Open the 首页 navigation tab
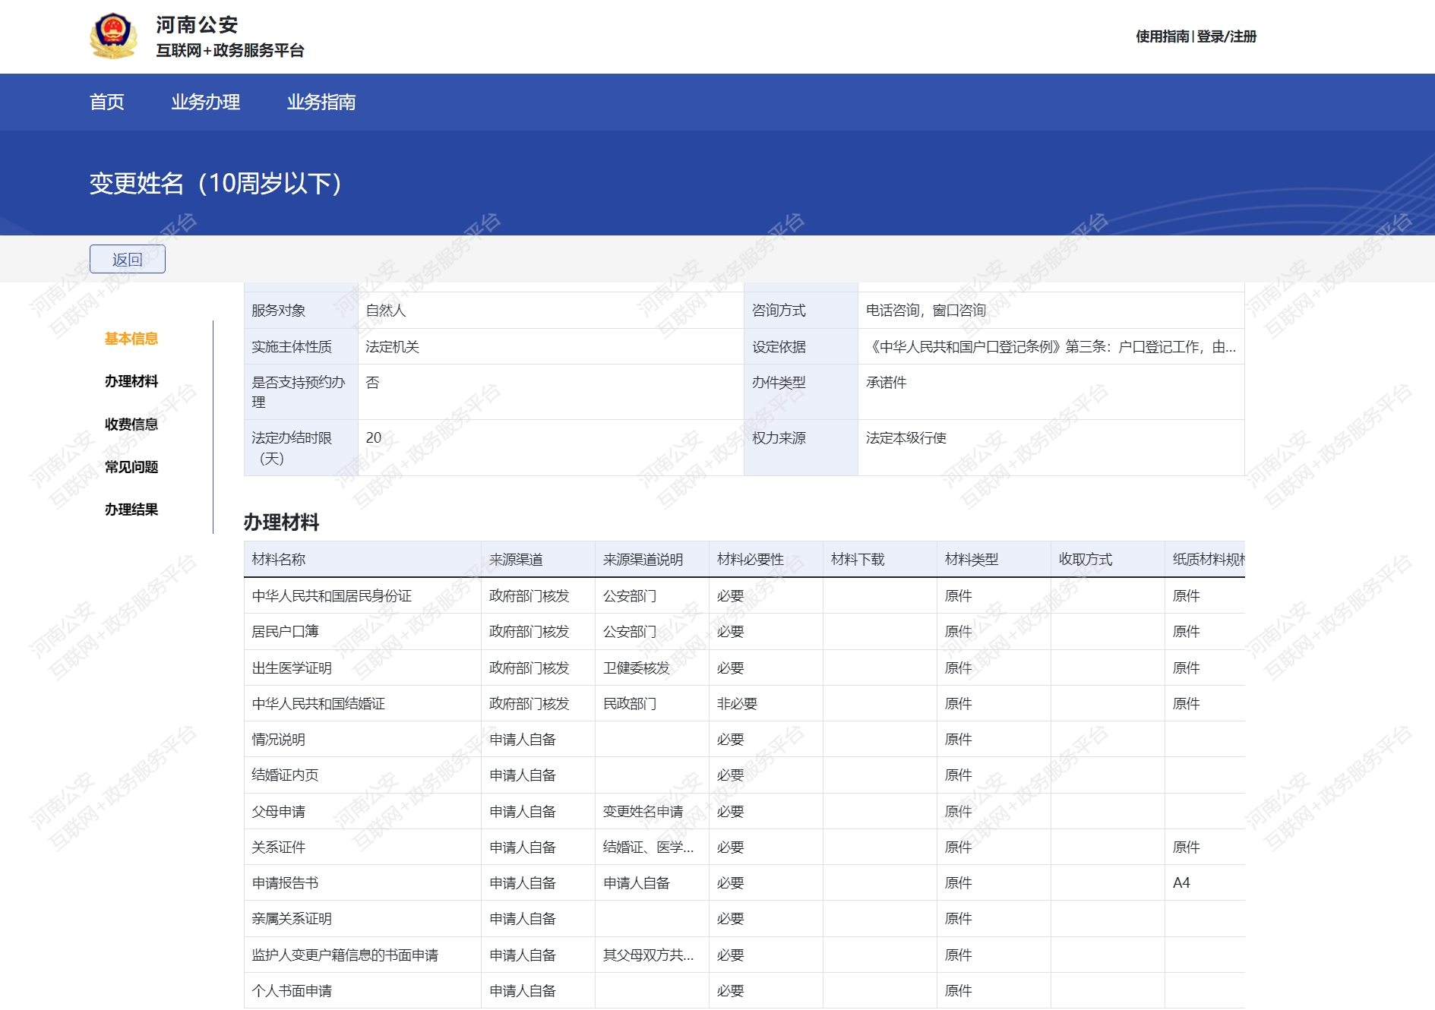The width and height of the screenshot is (1435, 1010). (x=106, y=102)
